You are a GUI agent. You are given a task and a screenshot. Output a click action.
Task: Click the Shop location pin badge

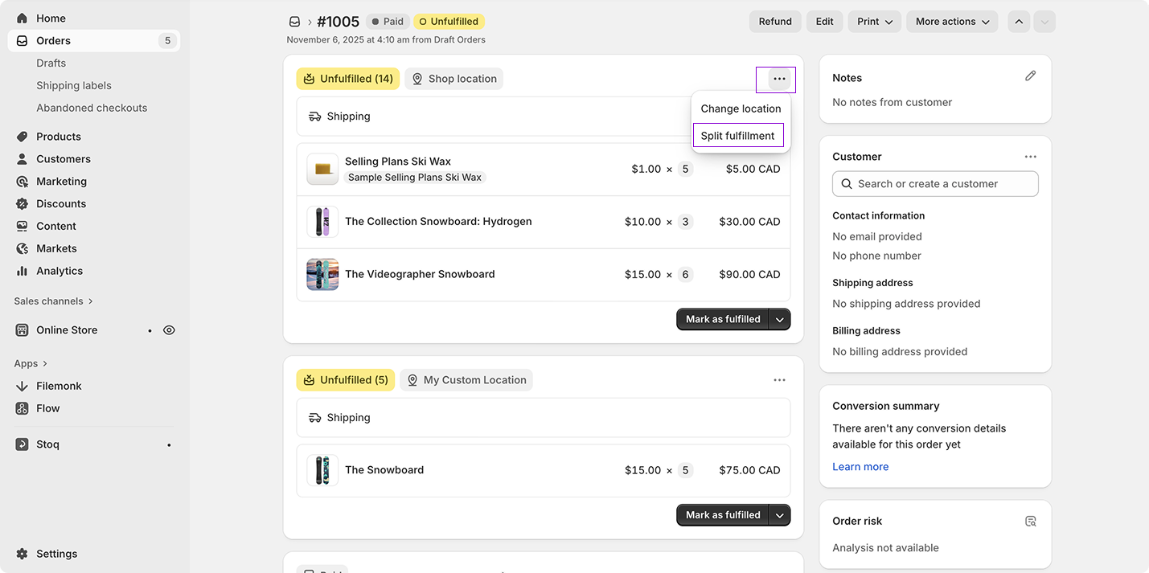click(x=454, y=79)
